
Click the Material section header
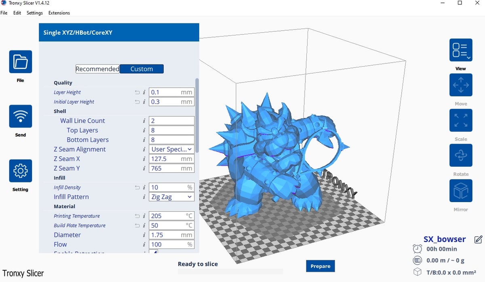pos(65,207)
